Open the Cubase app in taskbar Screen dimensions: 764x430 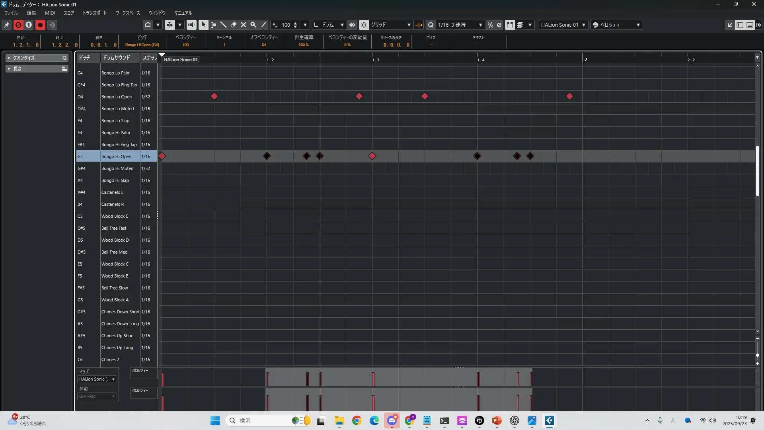pyautogui.click(x=549, y=420)
